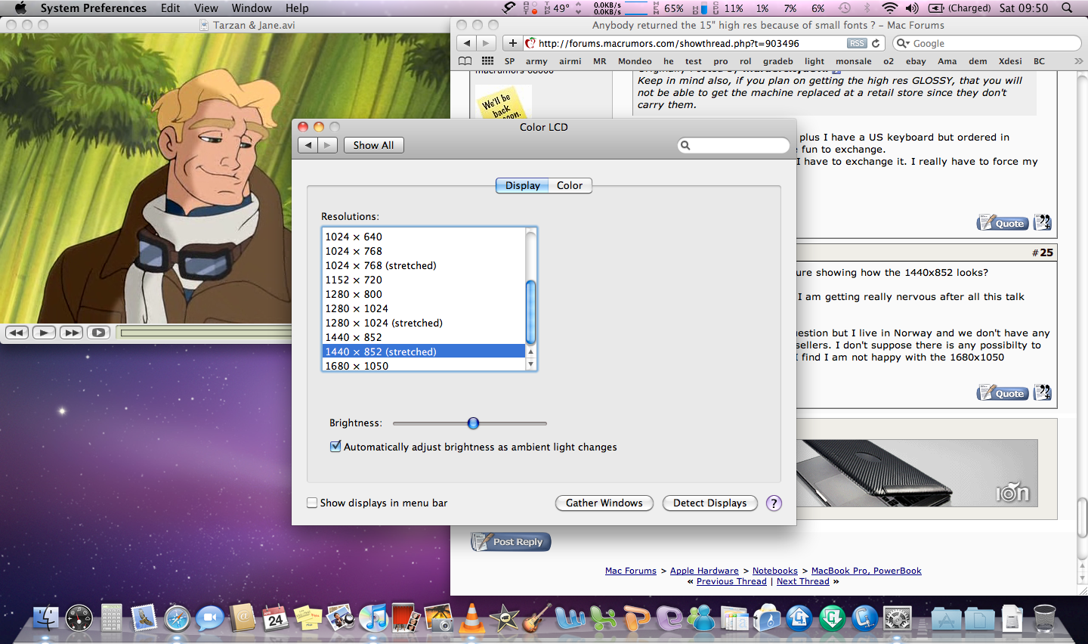Launch Dashboard from the Dock
Screen dimensions: 1088x644
click(x=79, y=618)
